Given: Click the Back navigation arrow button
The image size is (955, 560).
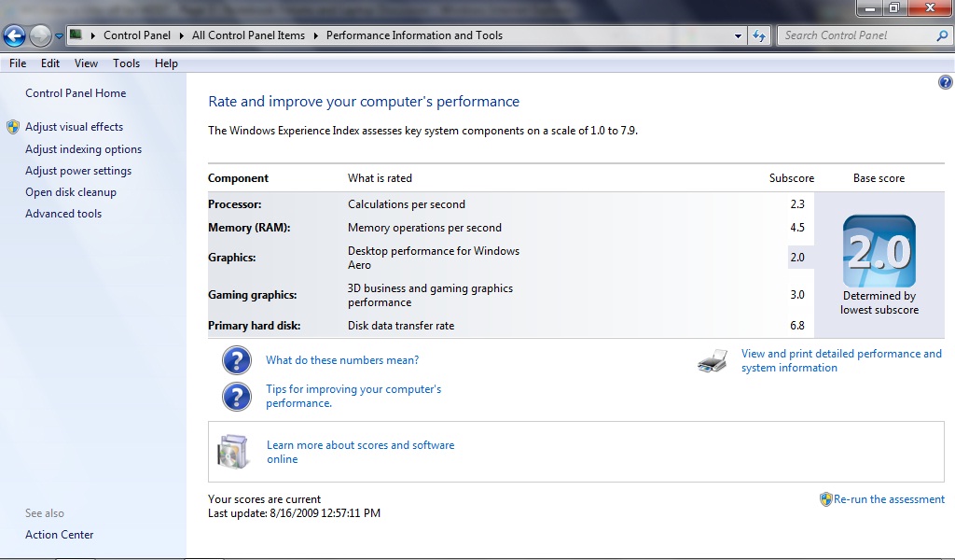Looking at the screenshot, I should coord(14,36).
